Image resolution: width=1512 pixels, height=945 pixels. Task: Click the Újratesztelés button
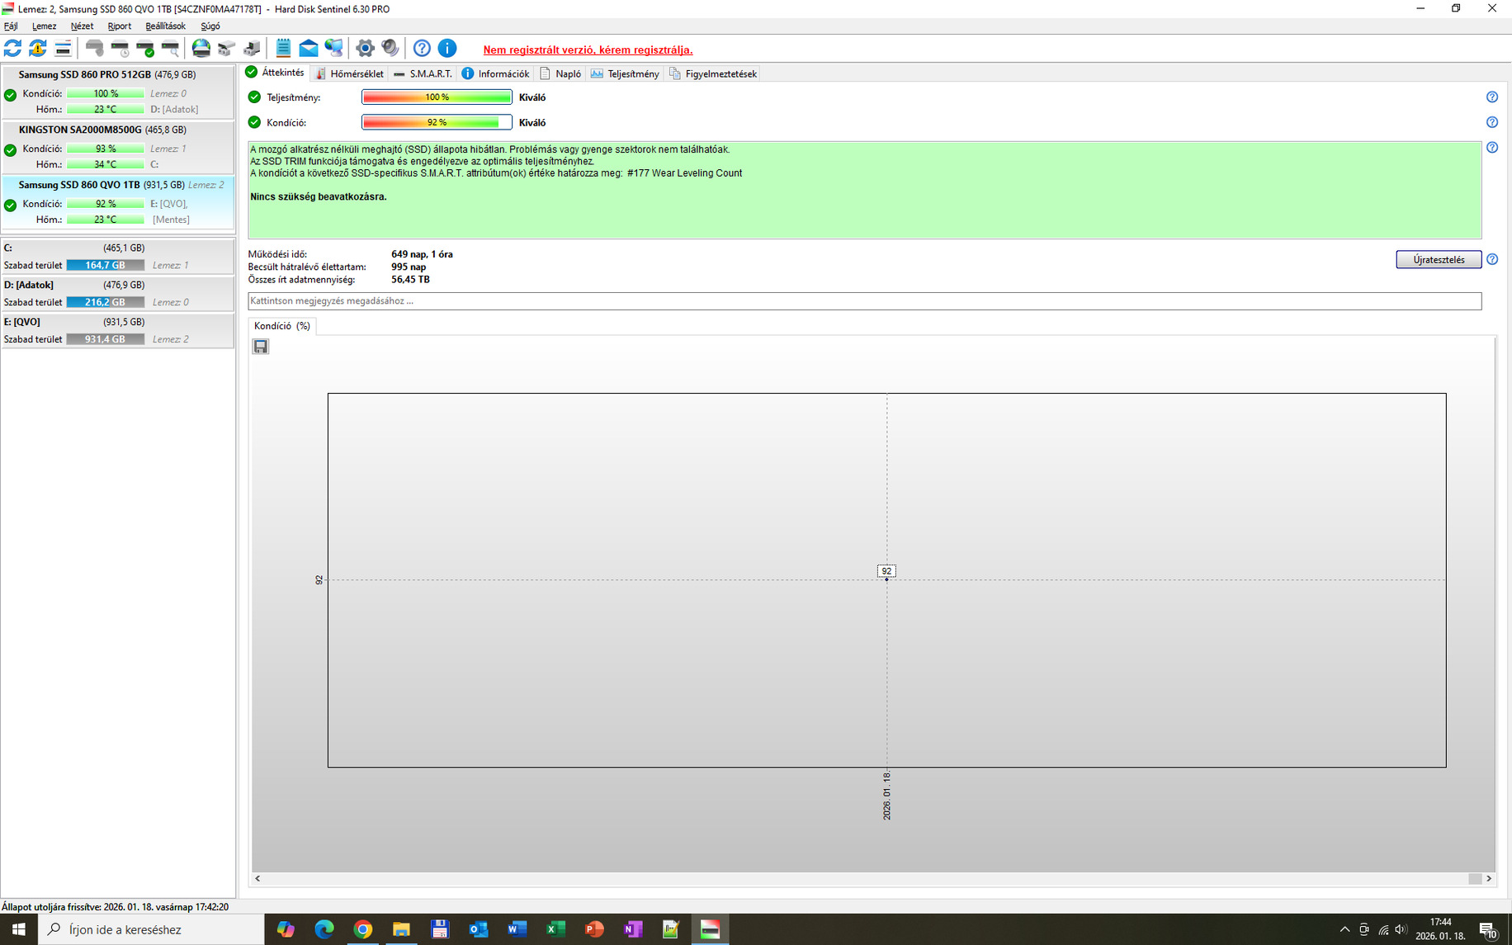point(1439,259)
